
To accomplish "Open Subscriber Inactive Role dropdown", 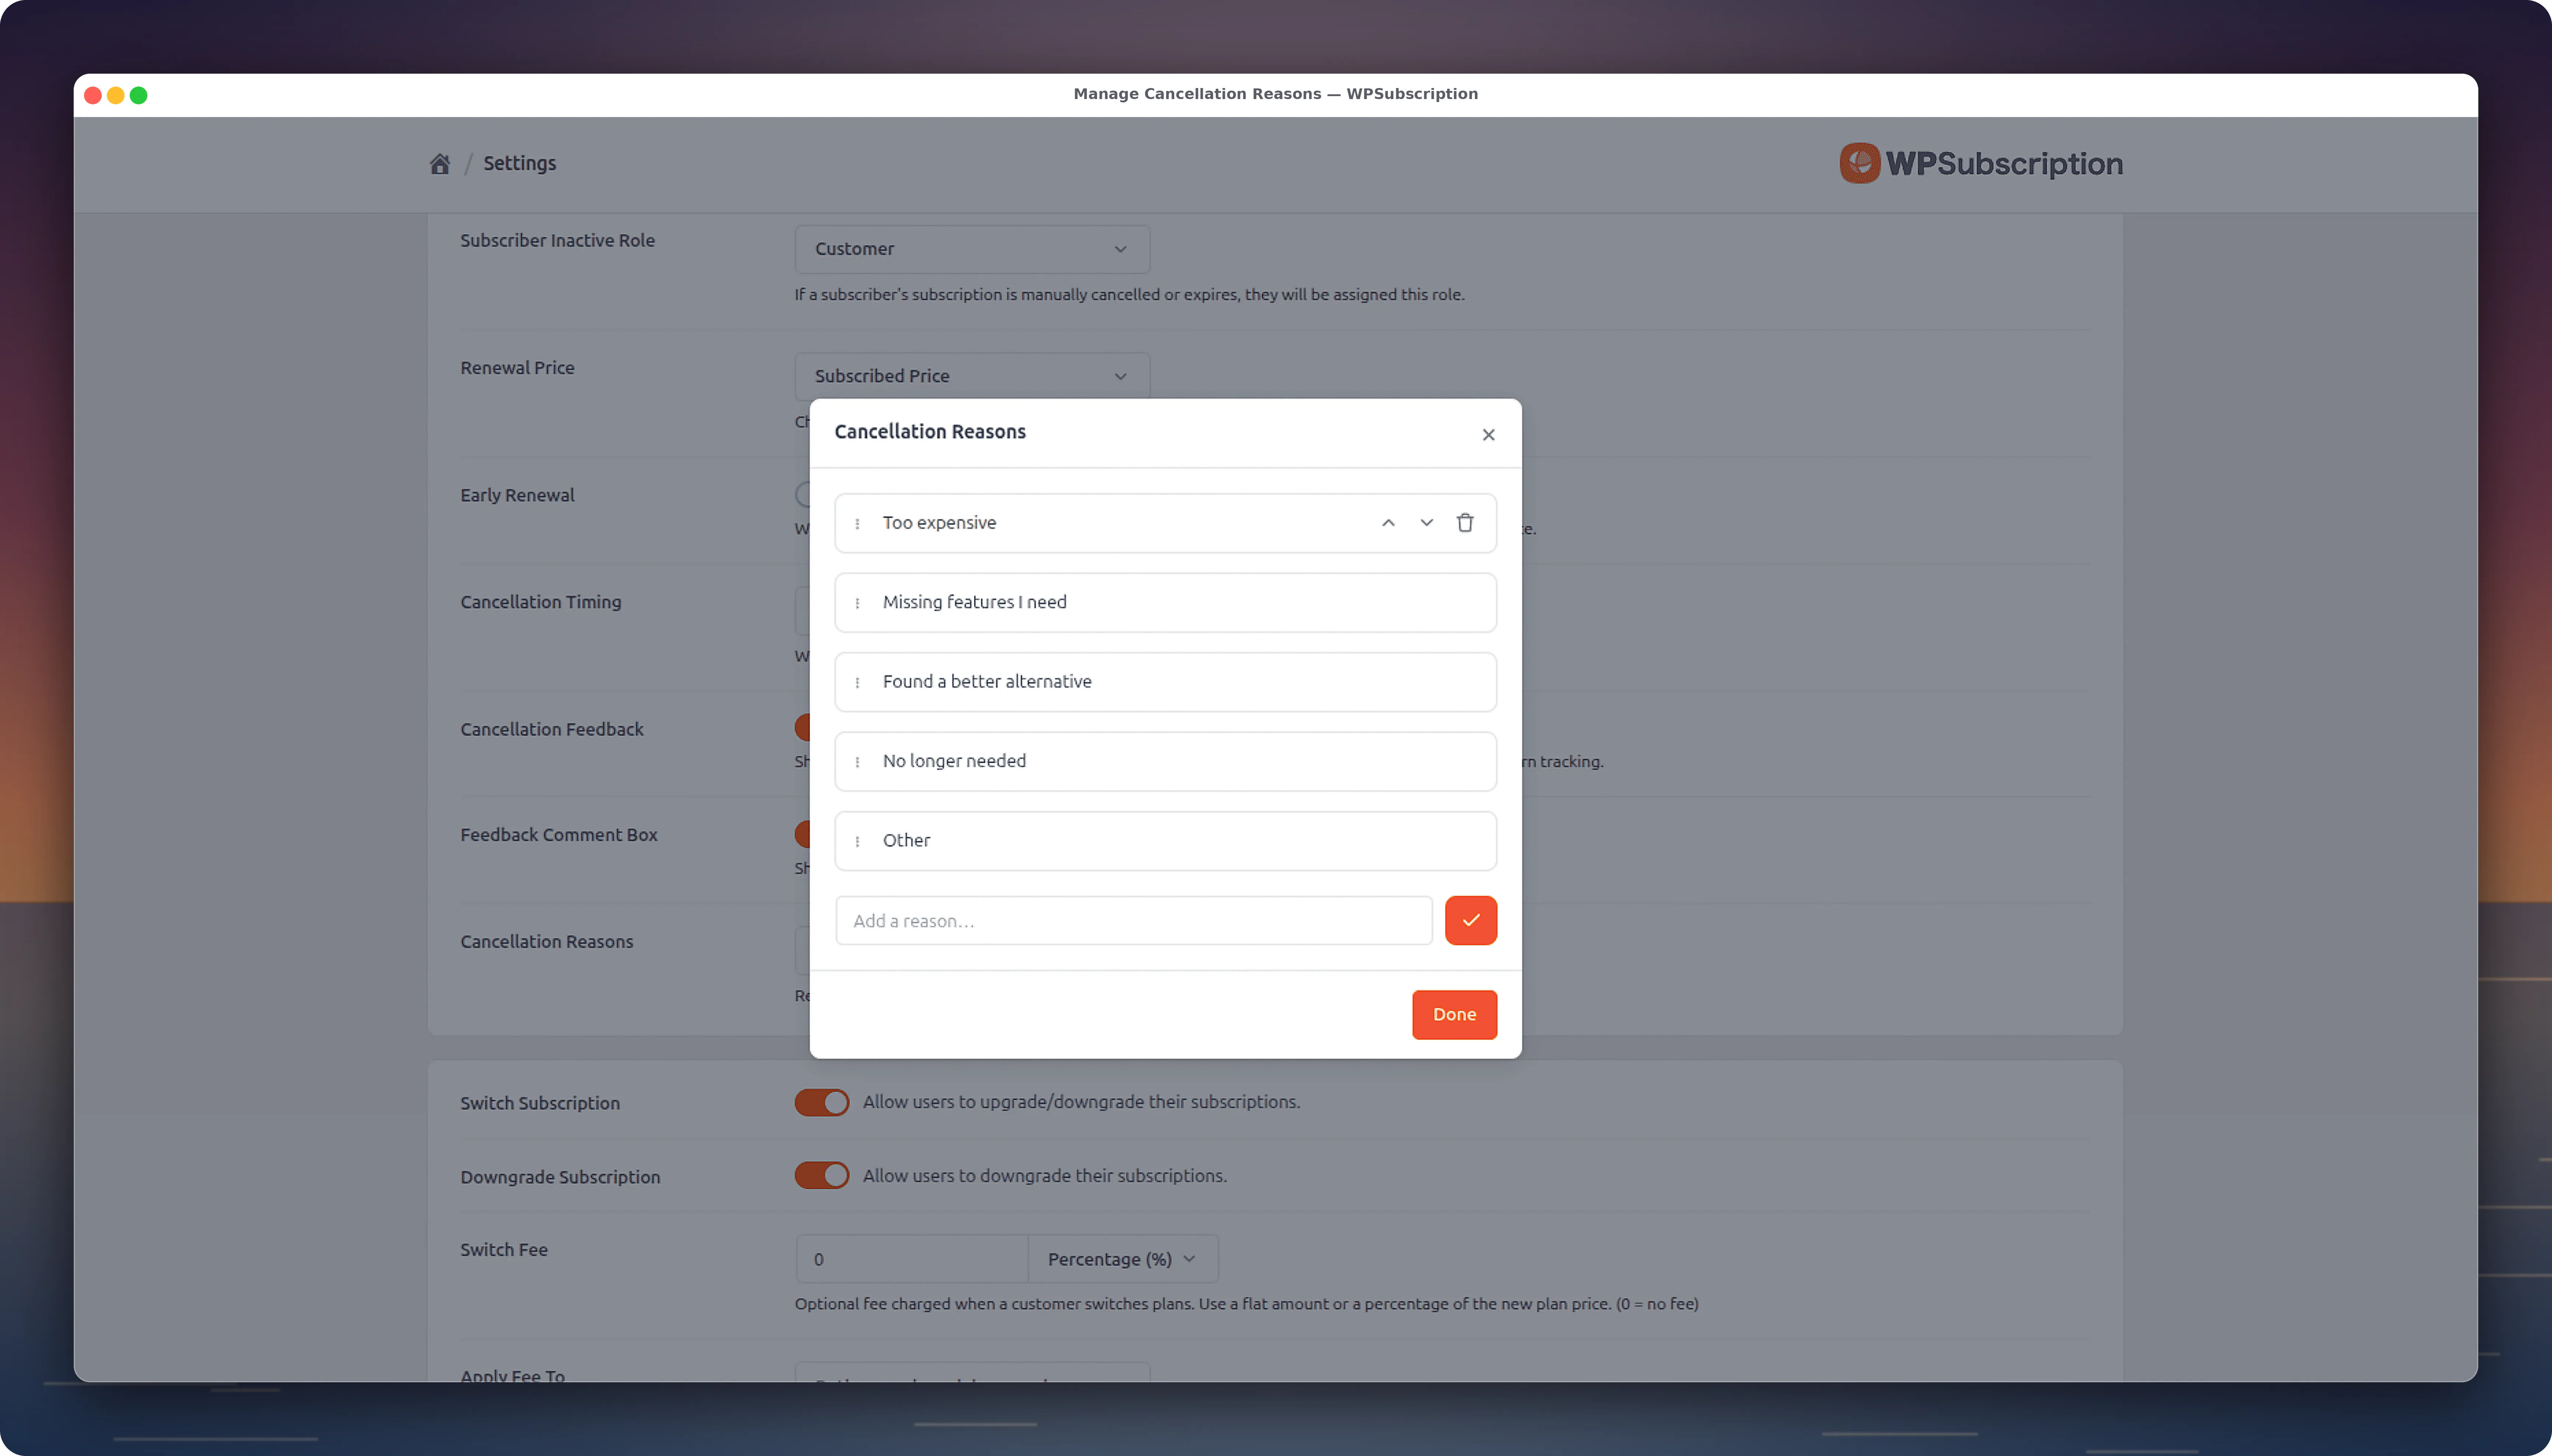I will pos(972,249).
